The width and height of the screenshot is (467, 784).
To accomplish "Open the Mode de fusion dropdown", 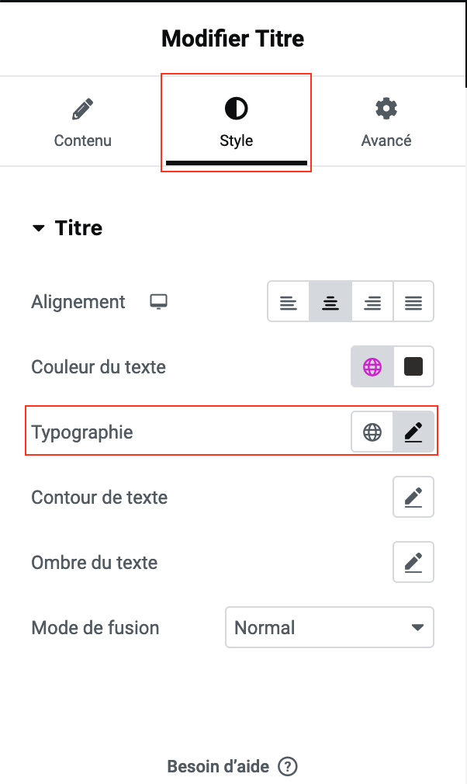I will click(329, 627).
